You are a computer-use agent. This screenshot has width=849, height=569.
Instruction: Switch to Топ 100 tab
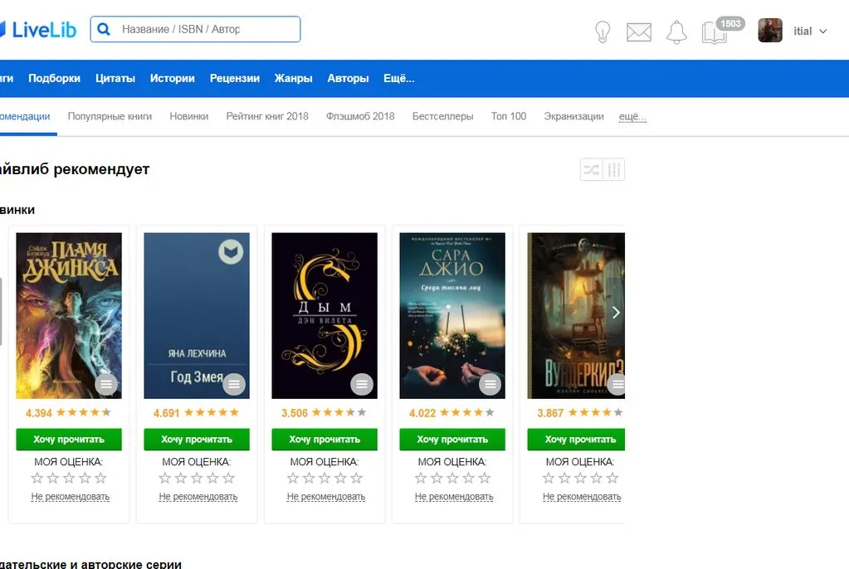[x=509, y=116]
